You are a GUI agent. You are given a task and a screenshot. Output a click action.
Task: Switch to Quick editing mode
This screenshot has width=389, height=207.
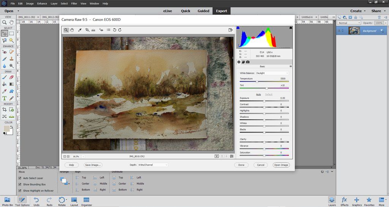185,11
